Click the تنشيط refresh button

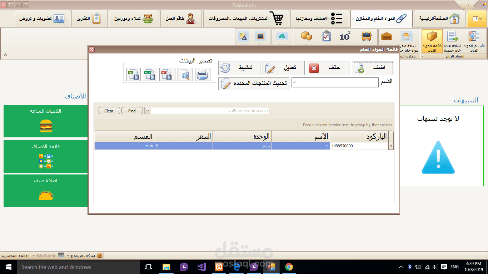pos(239,68)
